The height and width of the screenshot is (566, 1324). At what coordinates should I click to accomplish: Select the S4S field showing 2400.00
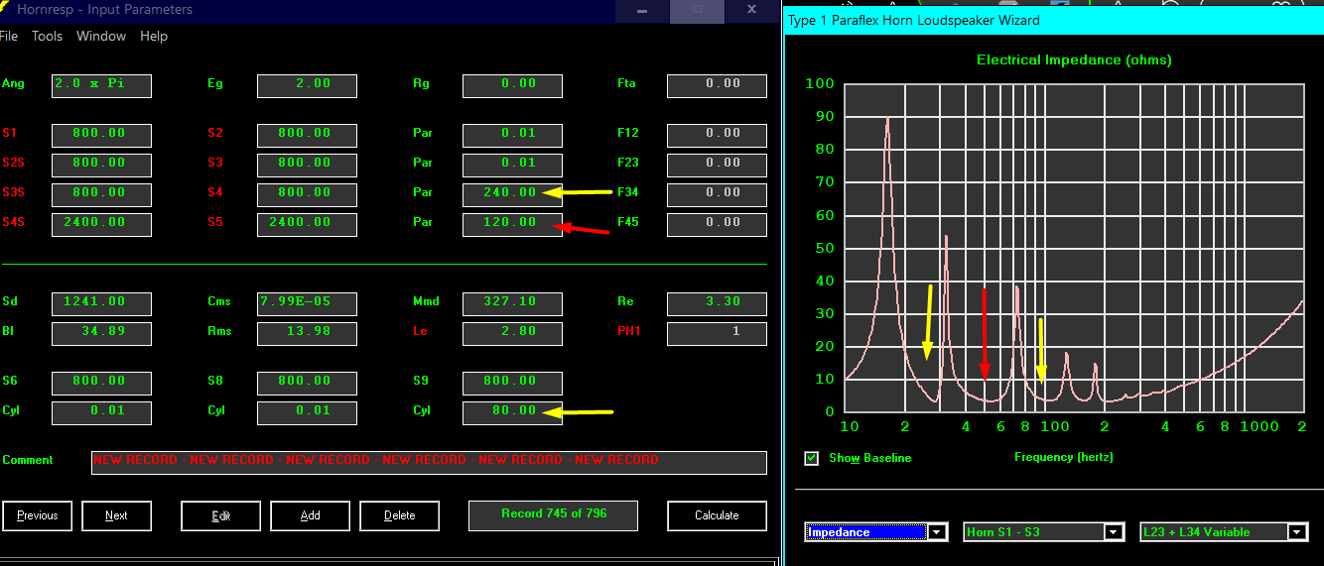(x=101, y=224)
